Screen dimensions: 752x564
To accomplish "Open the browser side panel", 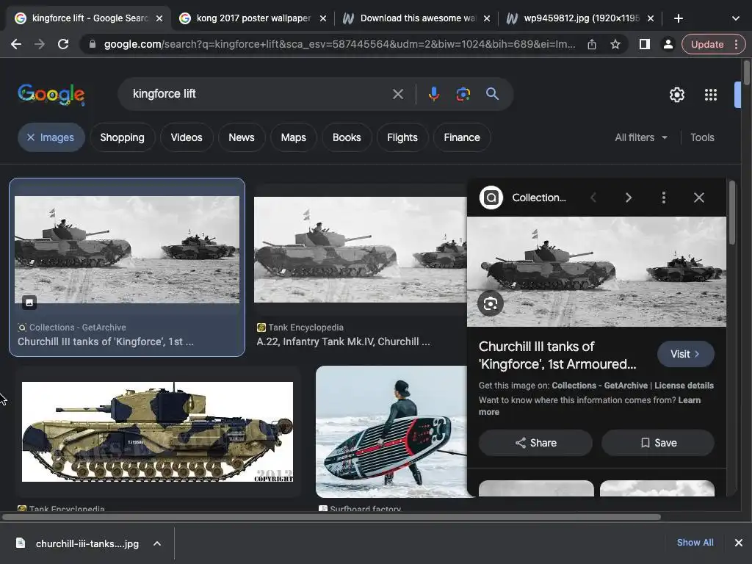I will [645, 44].
